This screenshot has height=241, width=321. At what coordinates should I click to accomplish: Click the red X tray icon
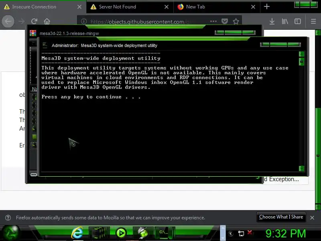[x=250, y=233]
